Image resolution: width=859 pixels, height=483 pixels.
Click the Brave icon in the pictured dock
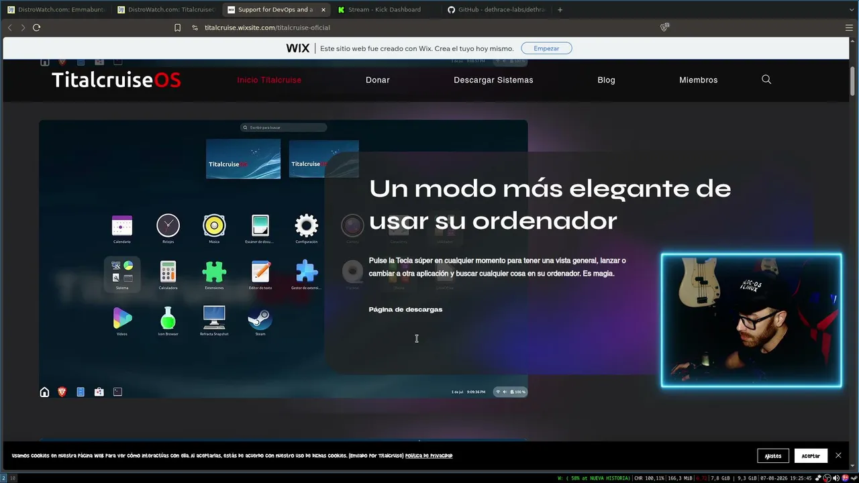point(62,392)
